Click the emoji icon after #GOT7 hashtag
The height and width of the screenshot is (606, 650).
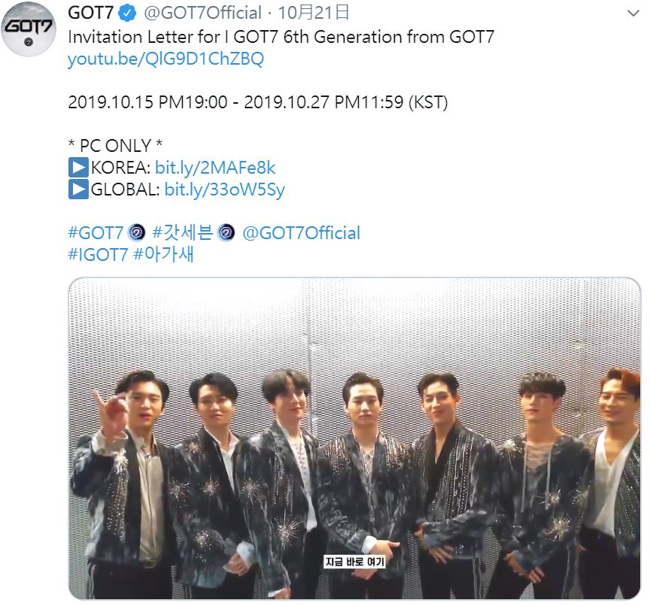point(136,233)
